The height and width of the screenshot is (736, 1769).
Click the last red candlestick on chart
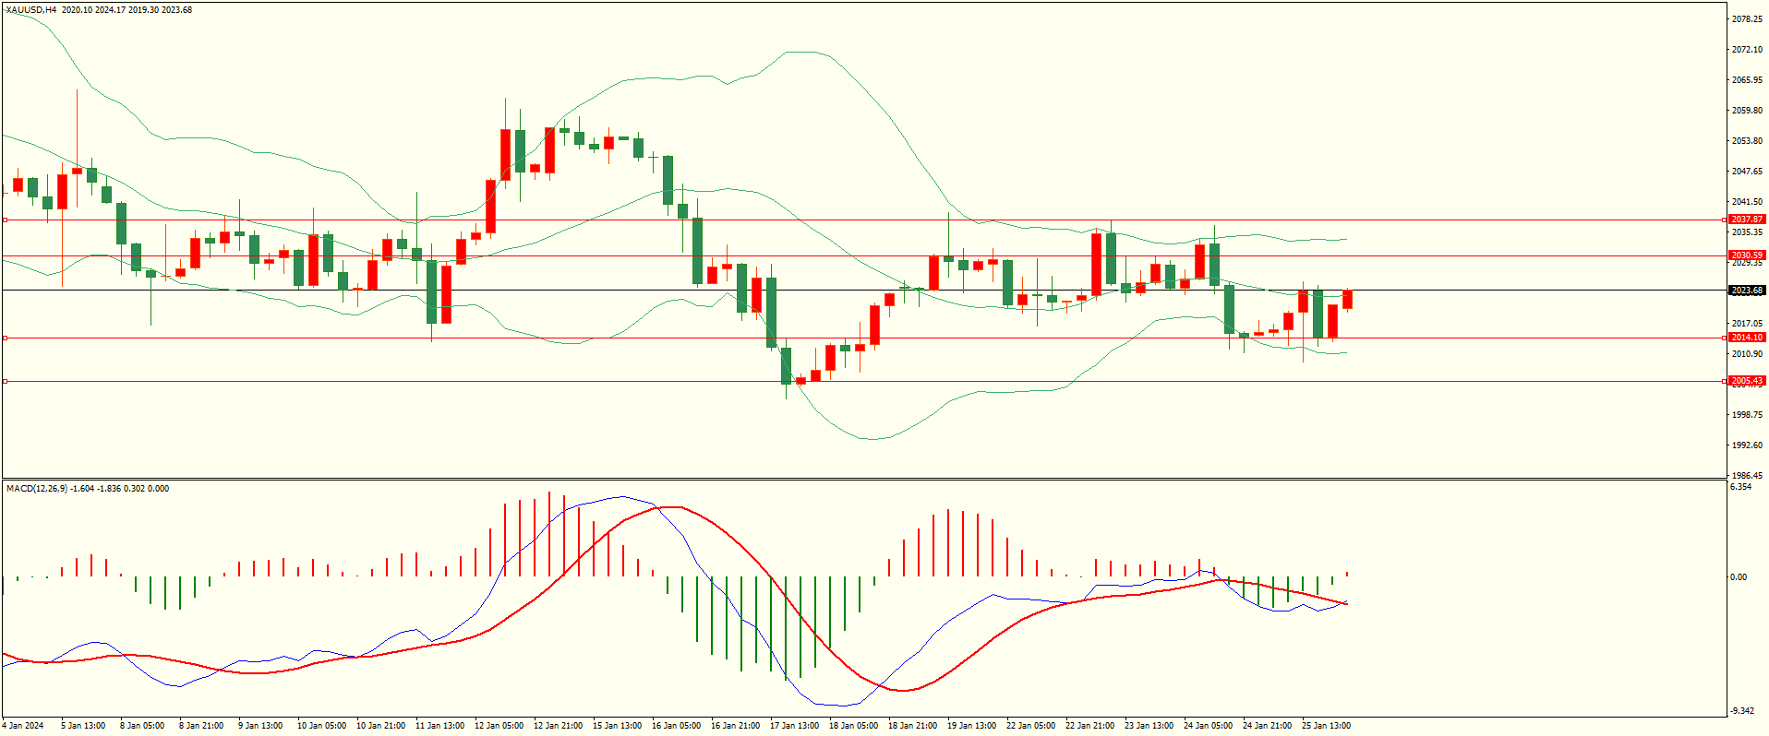click(1348, 300)
